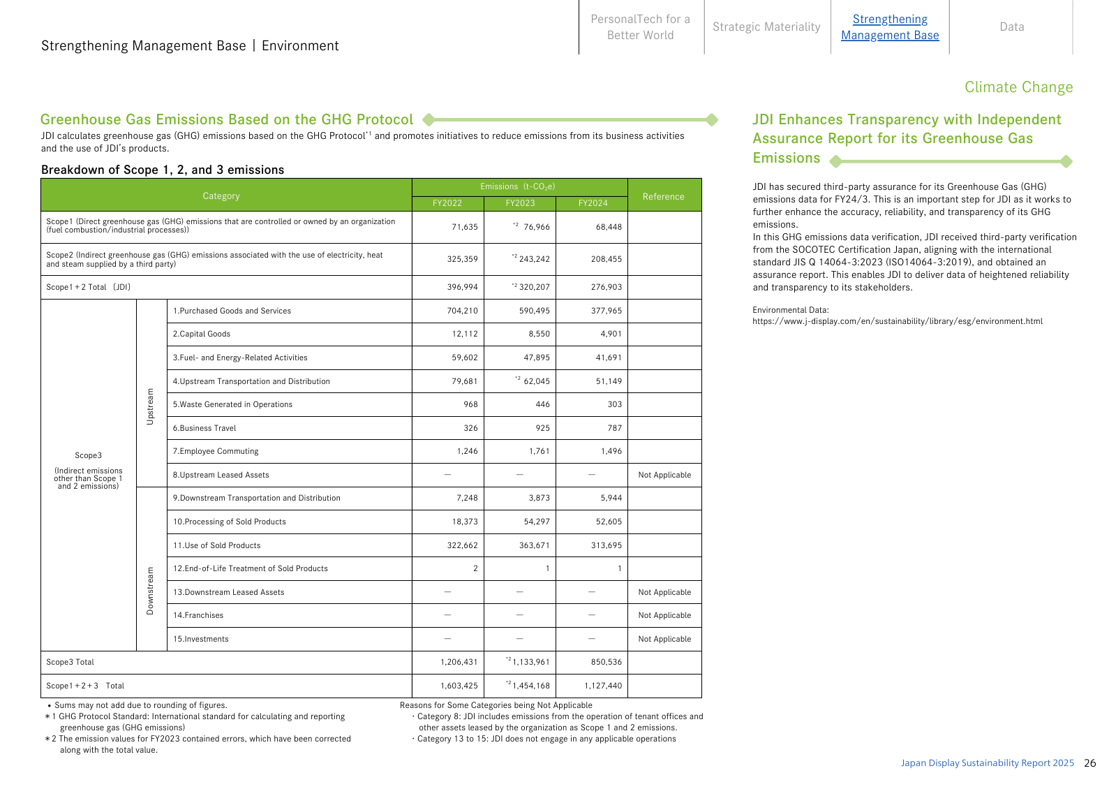Click the Category column header
This screenshot has height=789, width=1116.
point(221,196)
